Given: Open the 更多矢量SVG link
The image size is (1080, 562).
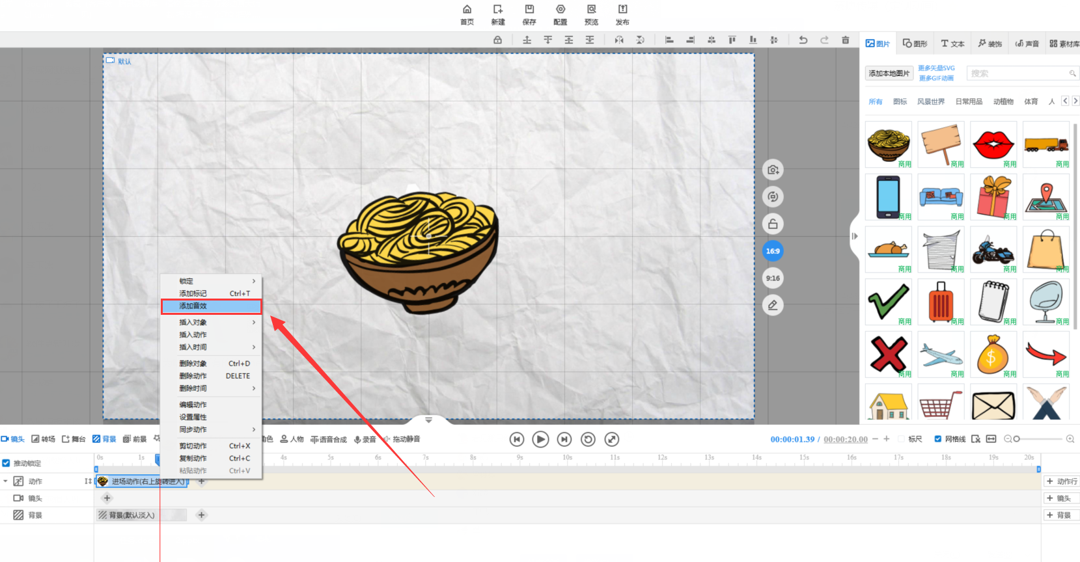Looking at the screenshot, I should (x=936, y=68).
